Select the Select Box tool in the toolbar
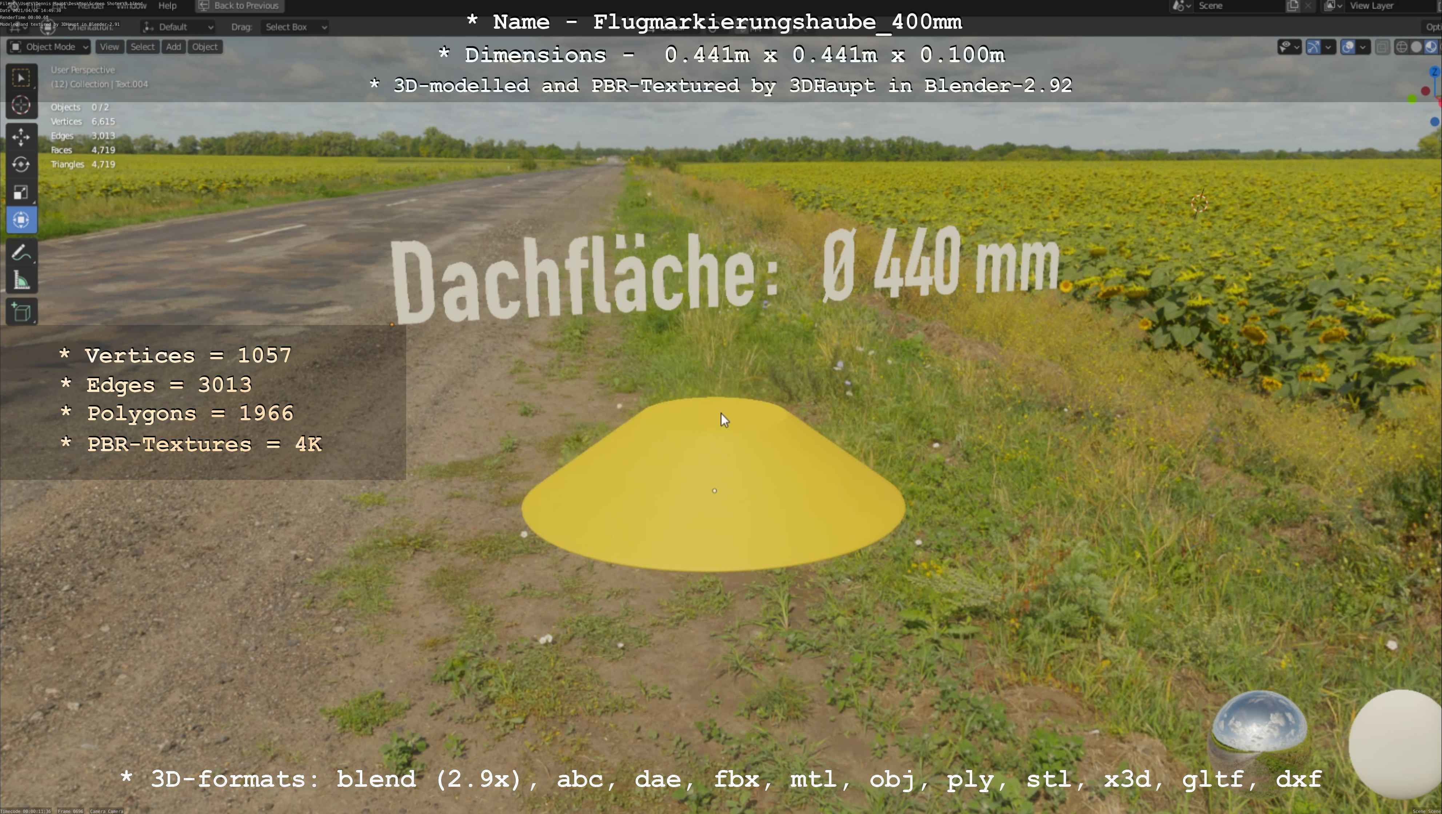The width and height of the screenshot is (1442, 814). click(x=21, y=78)
